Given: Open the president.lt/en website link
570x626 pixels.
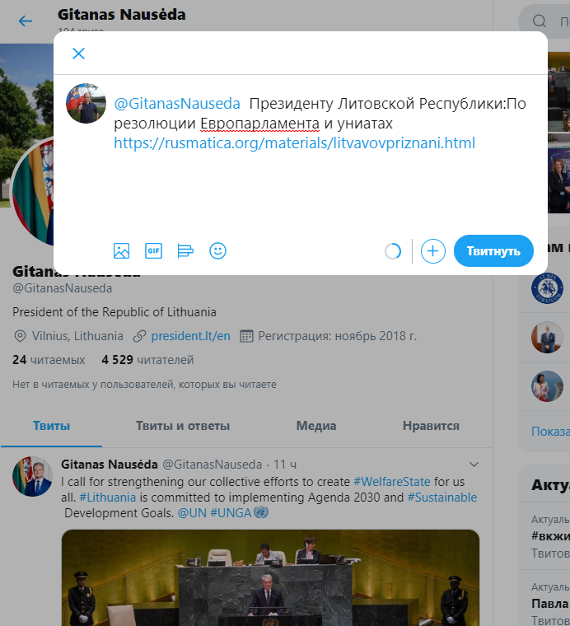Looking at the screenshot, I should tap(190, 336).
